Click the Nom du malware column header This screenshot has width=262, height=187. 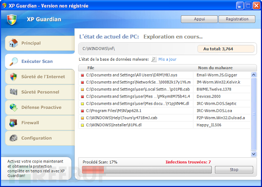[215, 68]
